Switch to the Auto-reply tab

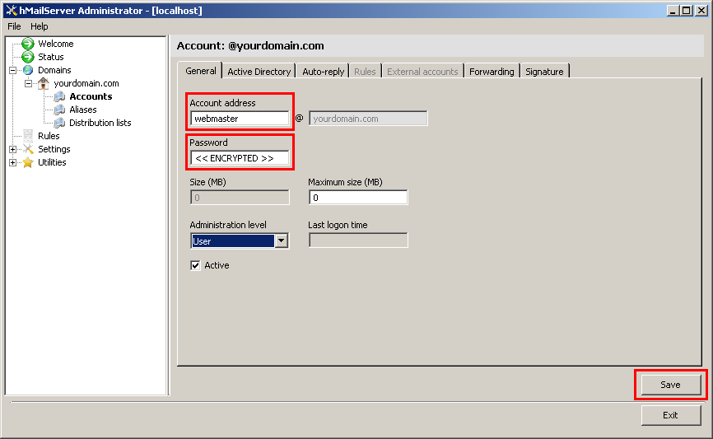point(323,72)
